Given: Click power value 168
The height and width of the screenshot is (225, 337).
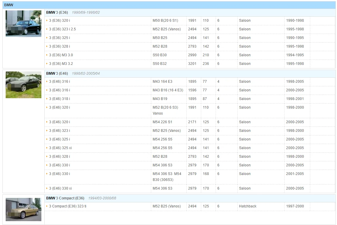Looking at the screenshot, I should [x=206, y=174].
